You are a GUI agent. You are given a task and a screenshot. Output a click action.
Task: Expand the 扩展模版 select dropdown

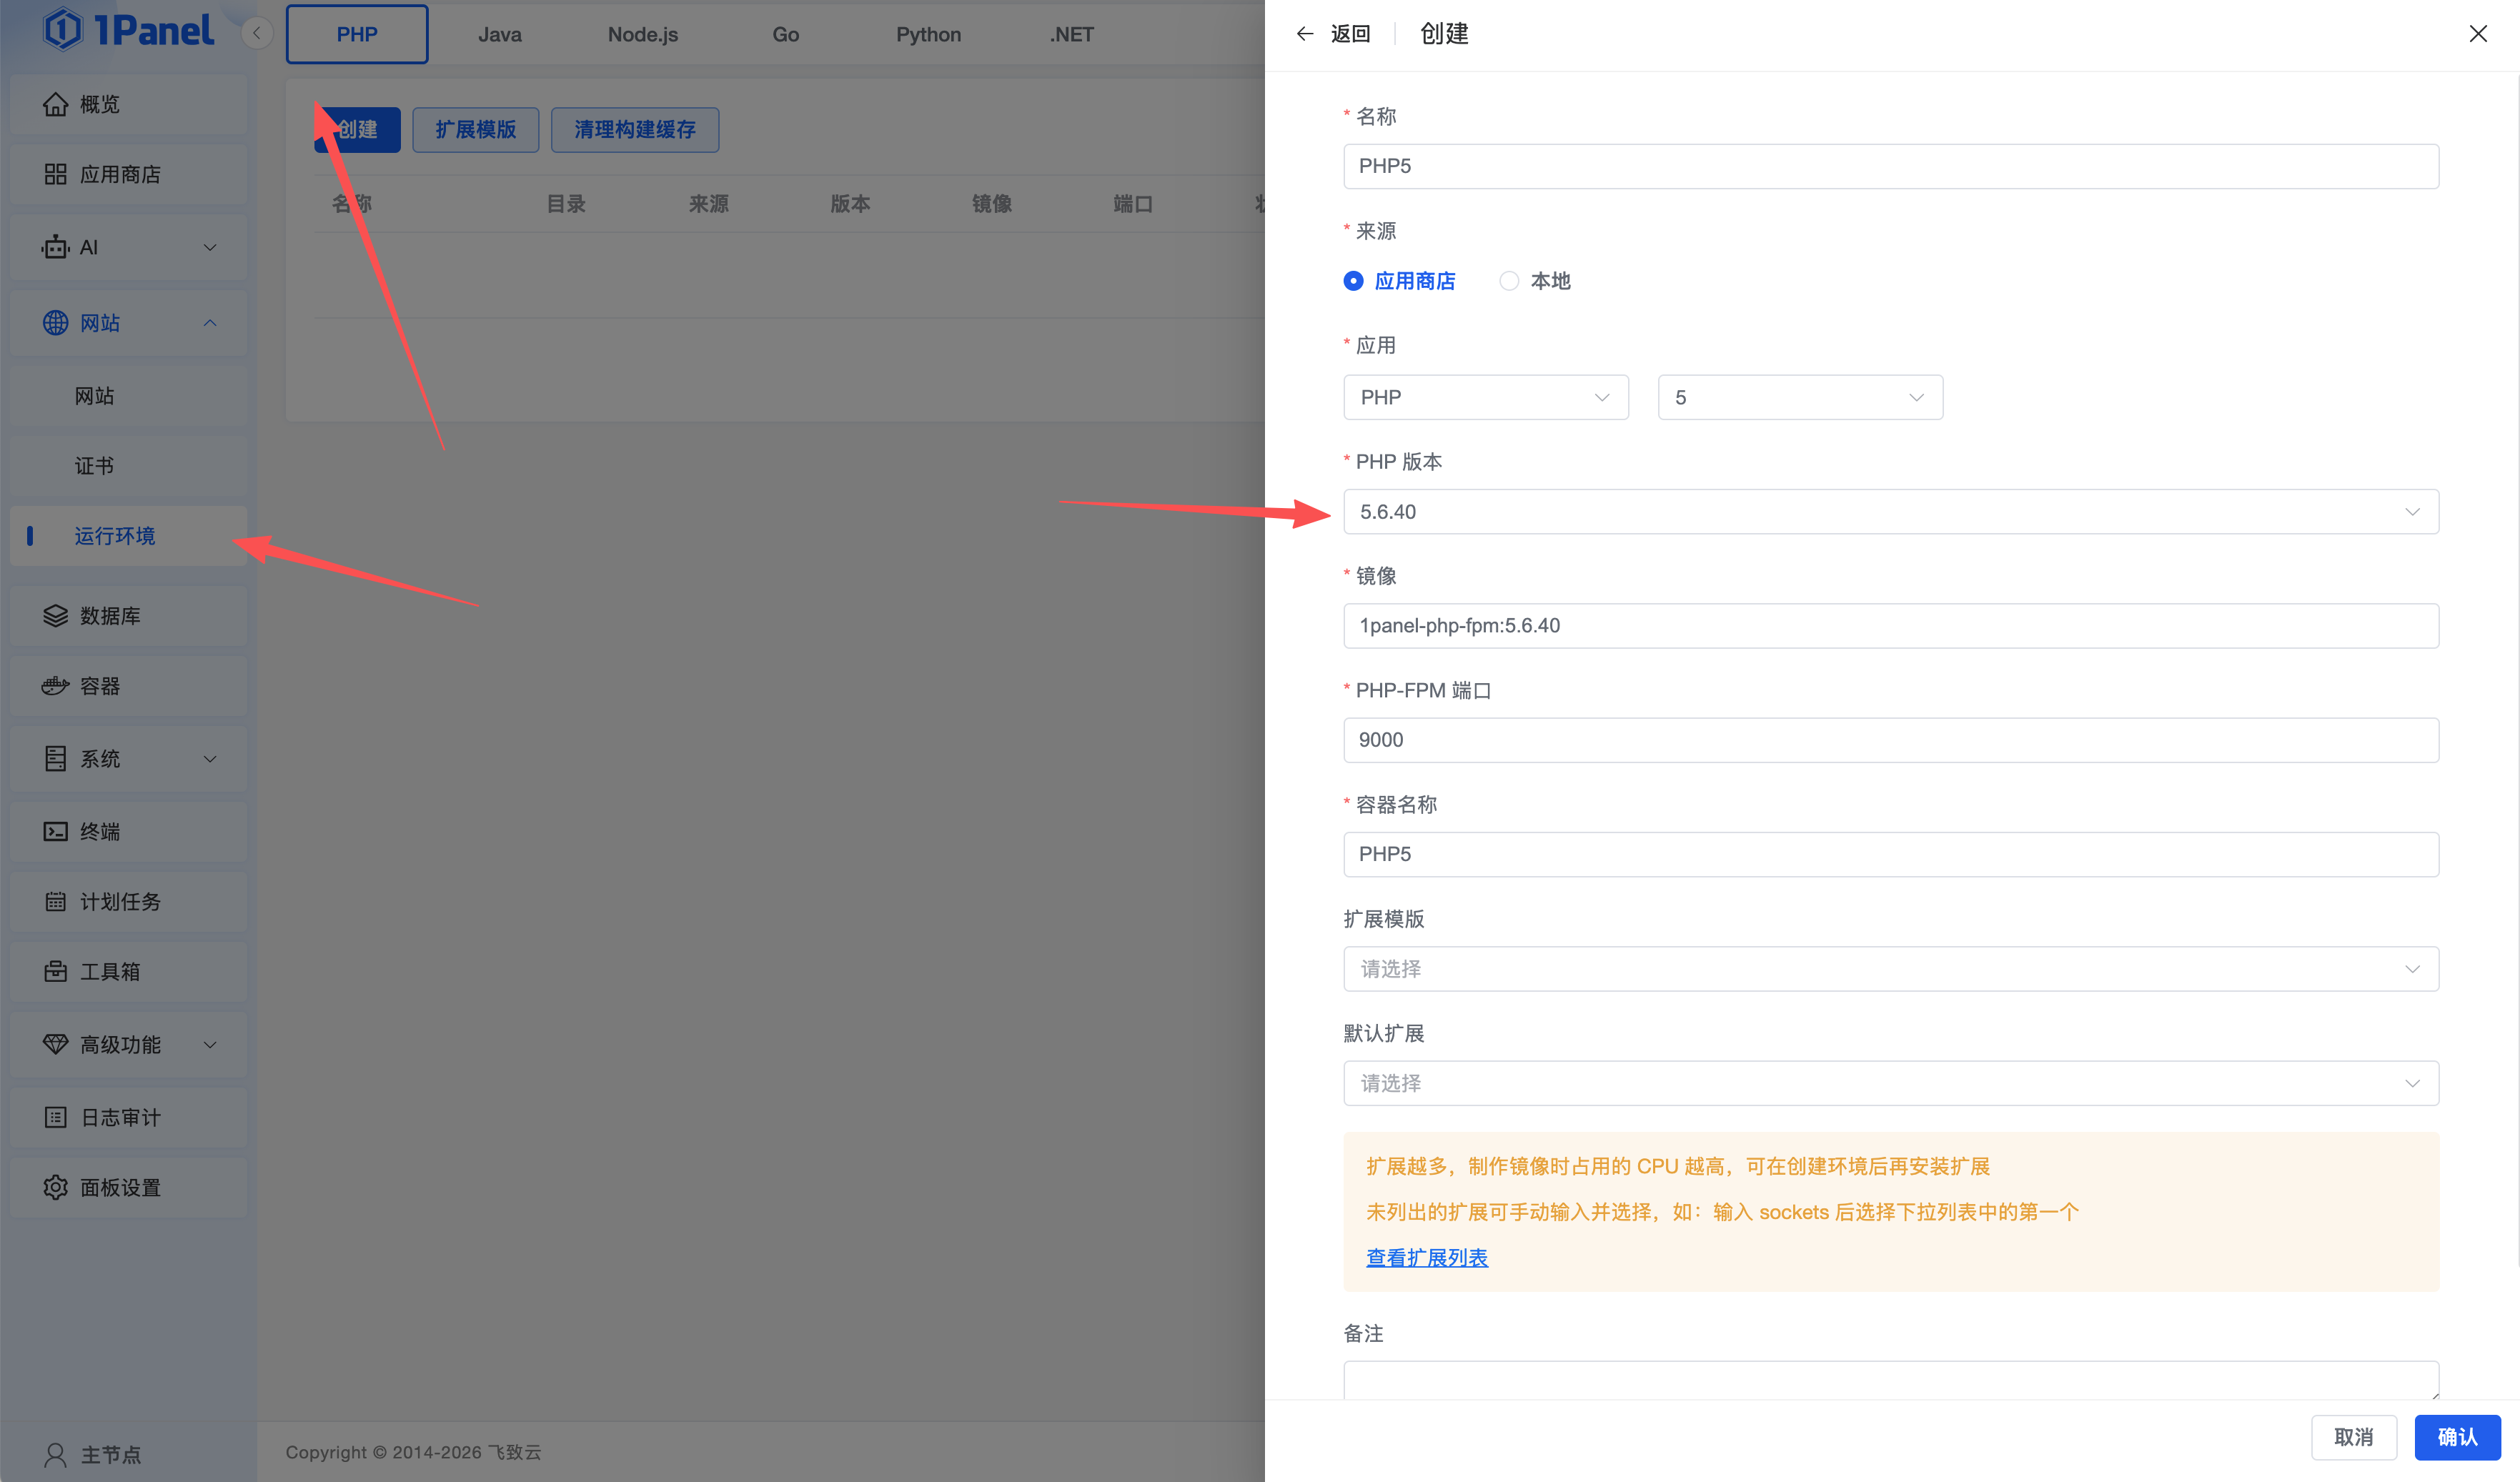[x=1890, y=969]
